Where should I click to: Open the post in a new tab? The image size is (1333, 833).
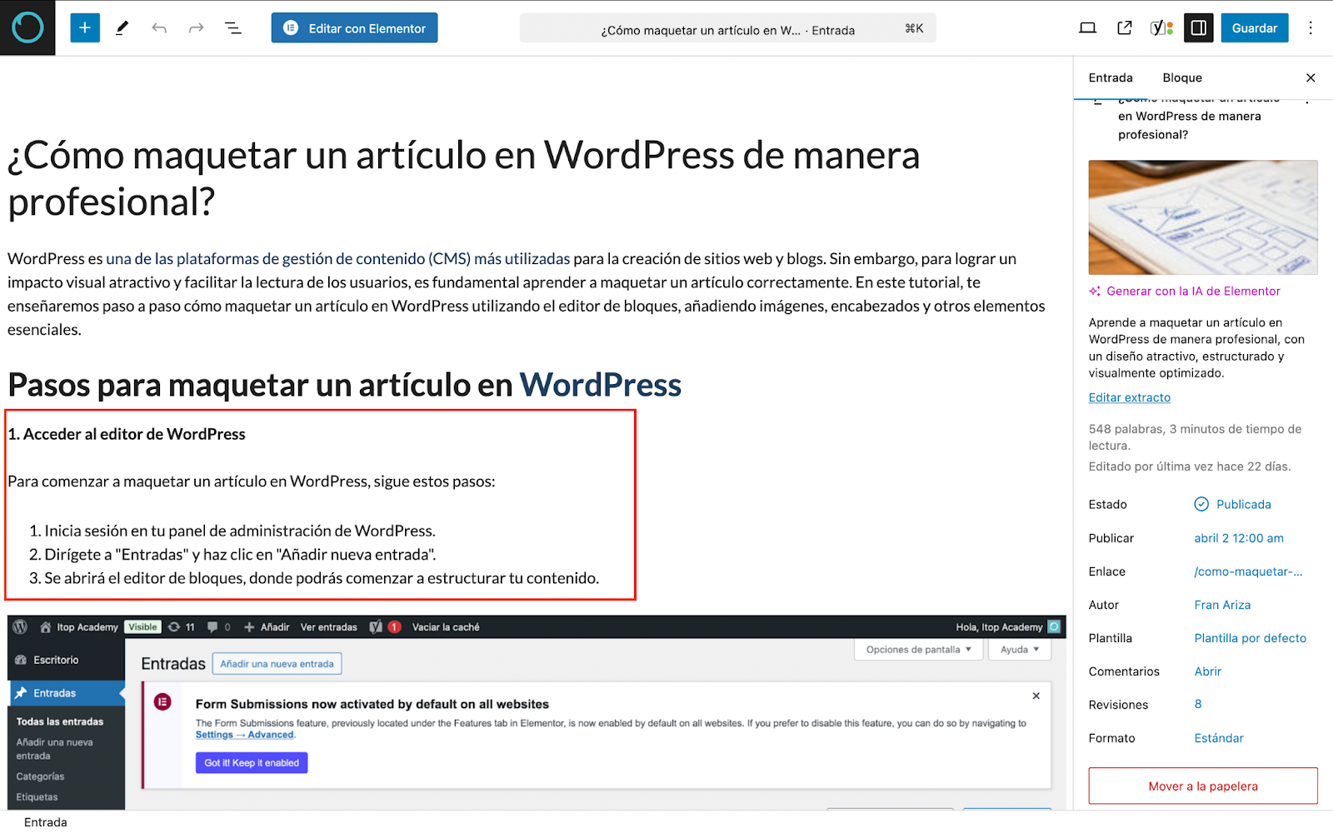[x=1124, y=28]
